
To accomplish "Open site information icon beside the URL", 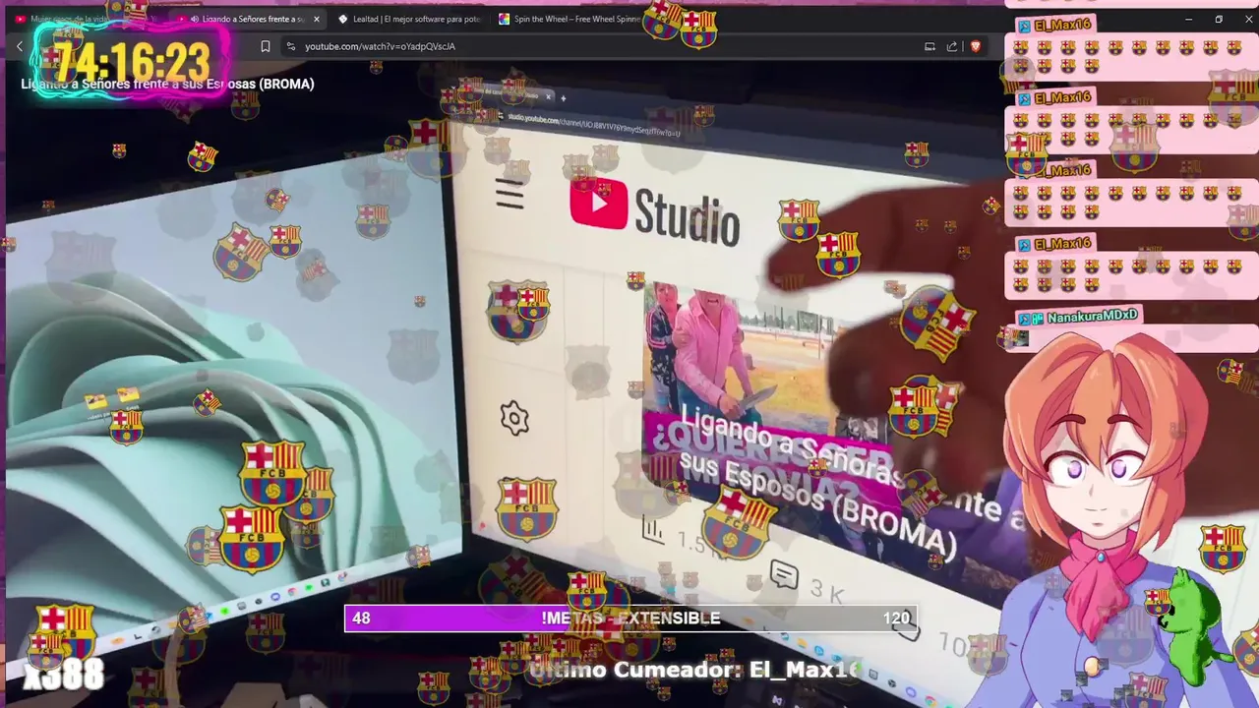I will tap(290, 46).
